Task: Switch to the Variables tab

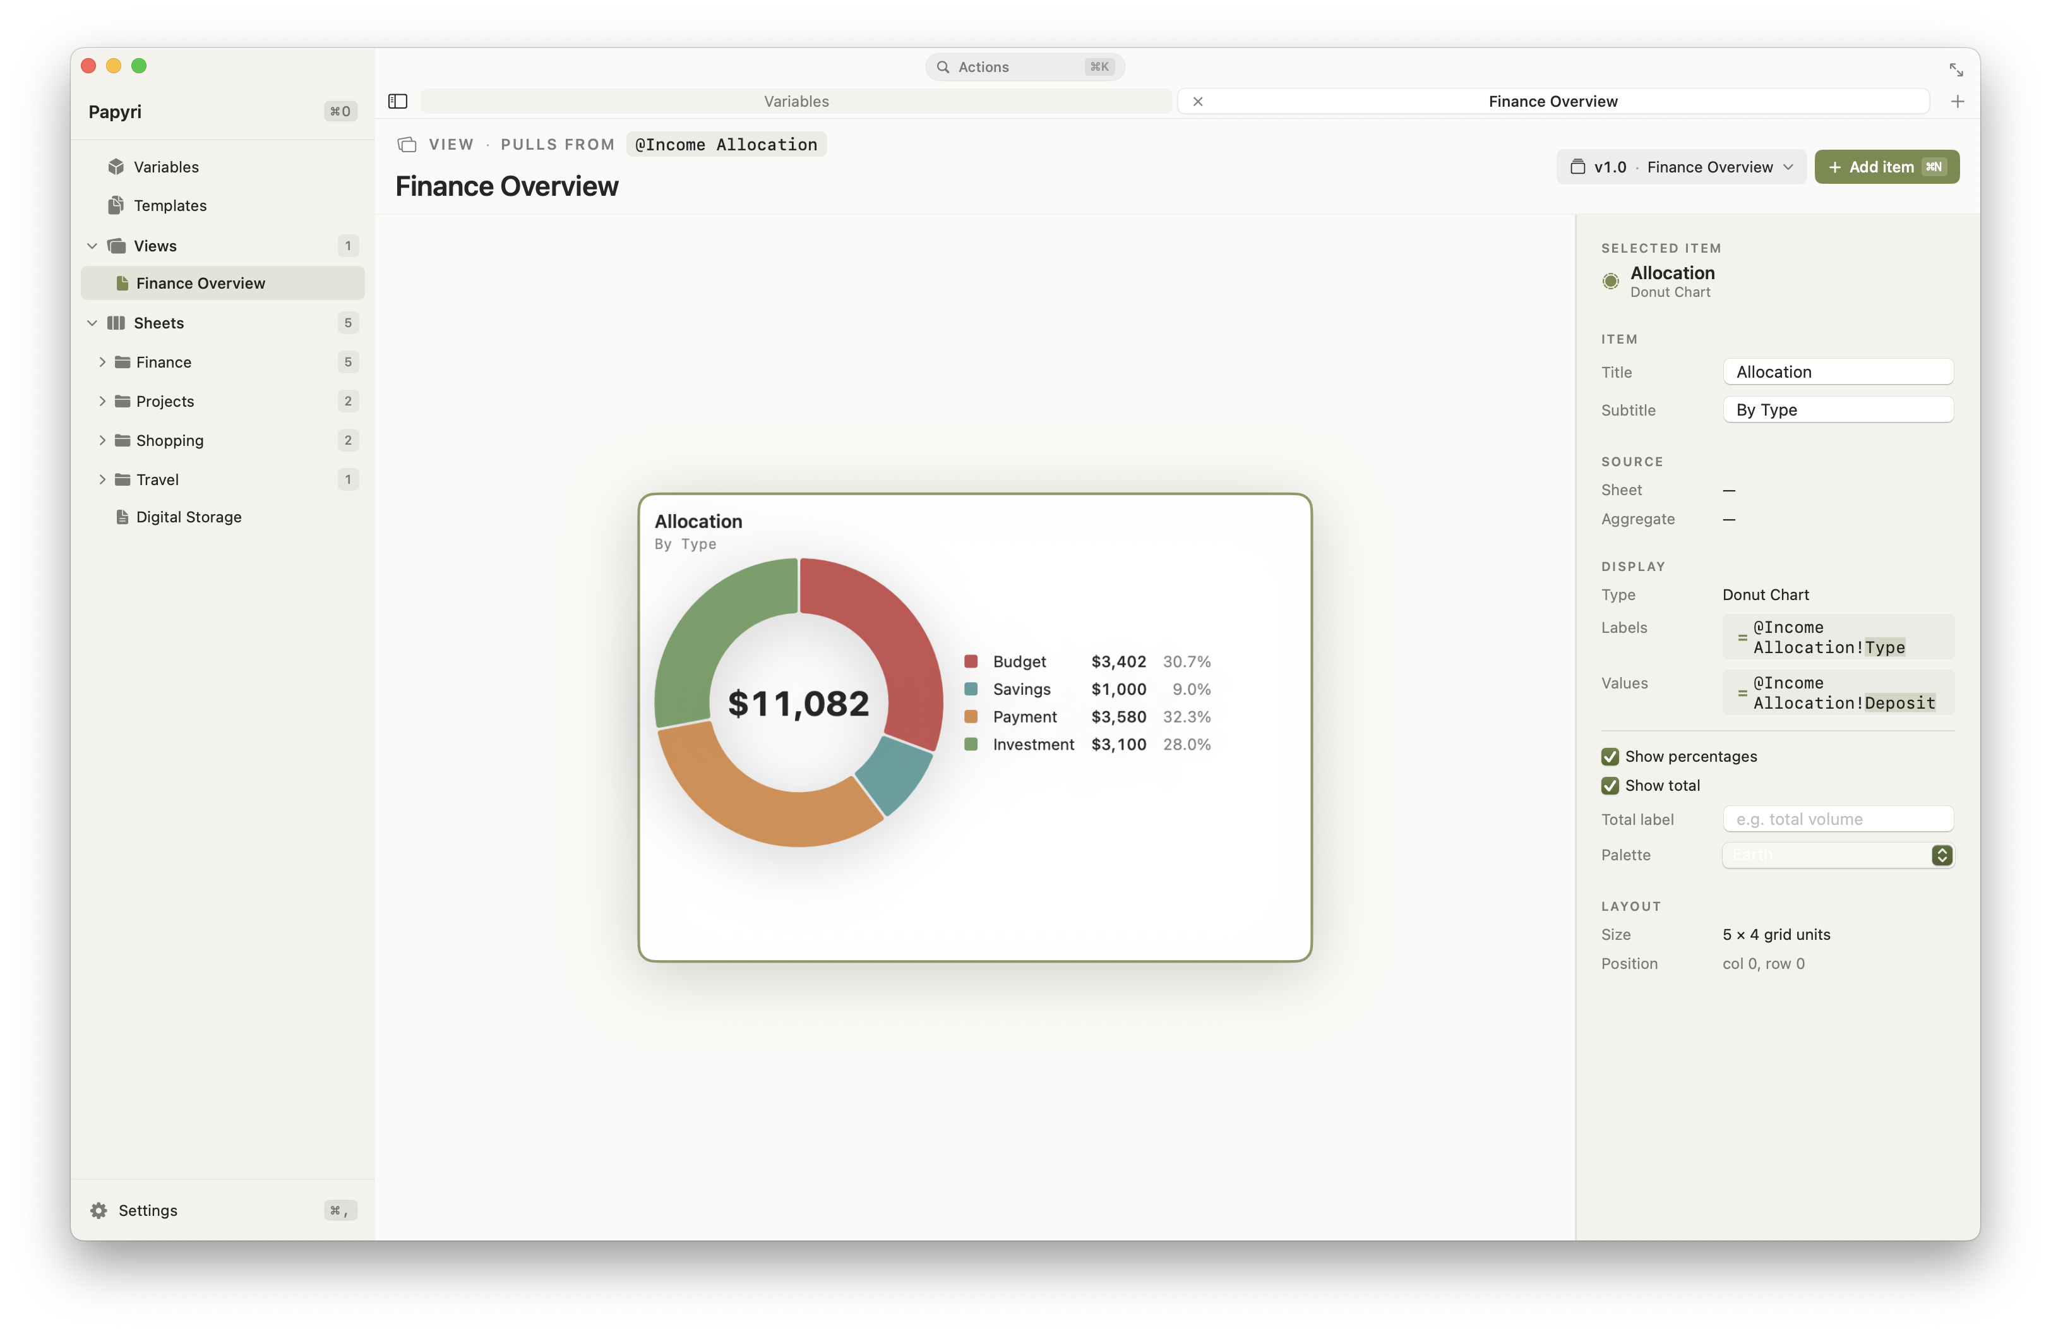Action: tap(796, 101)
